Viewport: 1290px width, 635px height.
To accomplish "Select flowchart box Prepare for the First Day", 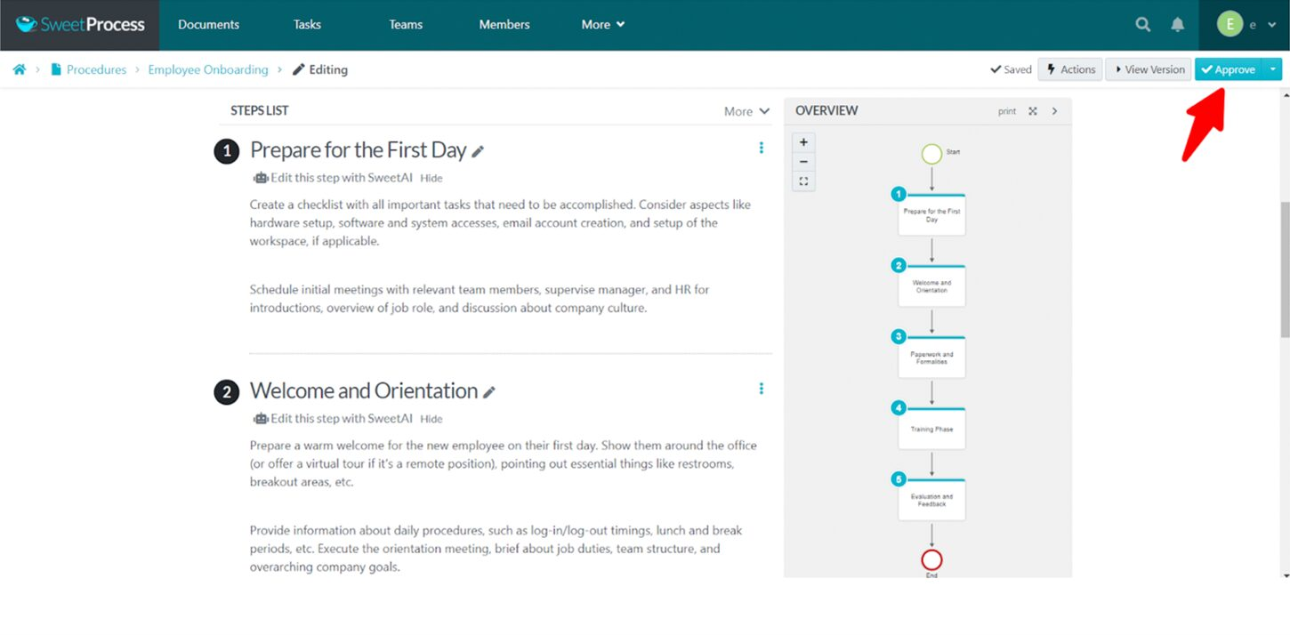I will 931,214.
